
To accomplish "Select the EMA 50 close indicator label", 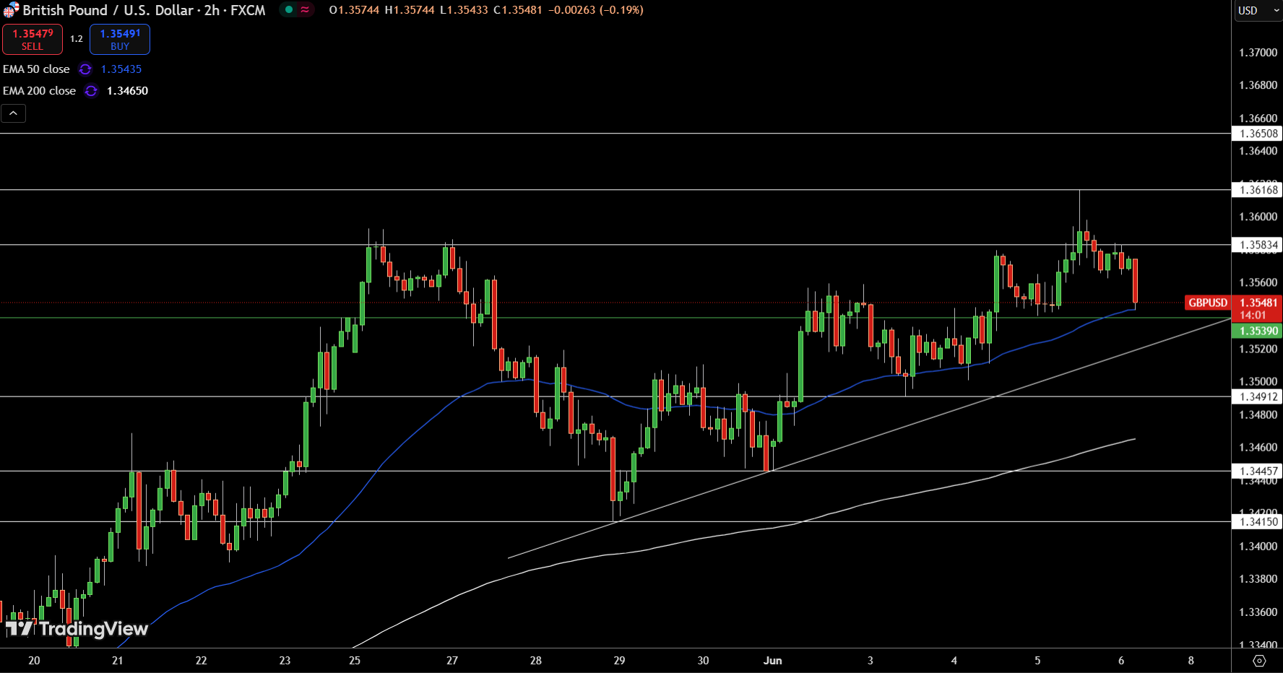I will point(36,69).
